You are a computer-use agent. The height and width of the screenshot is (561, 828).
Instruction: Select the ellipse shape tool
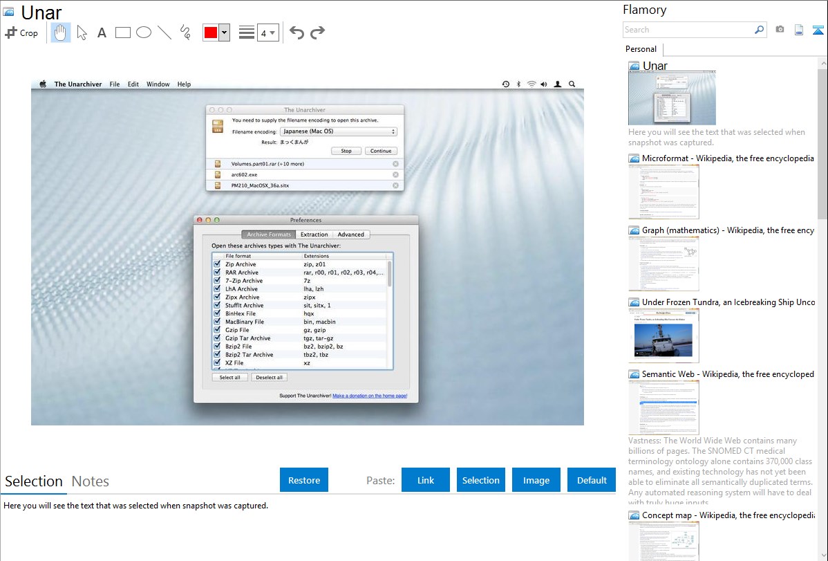pos(144,33)
